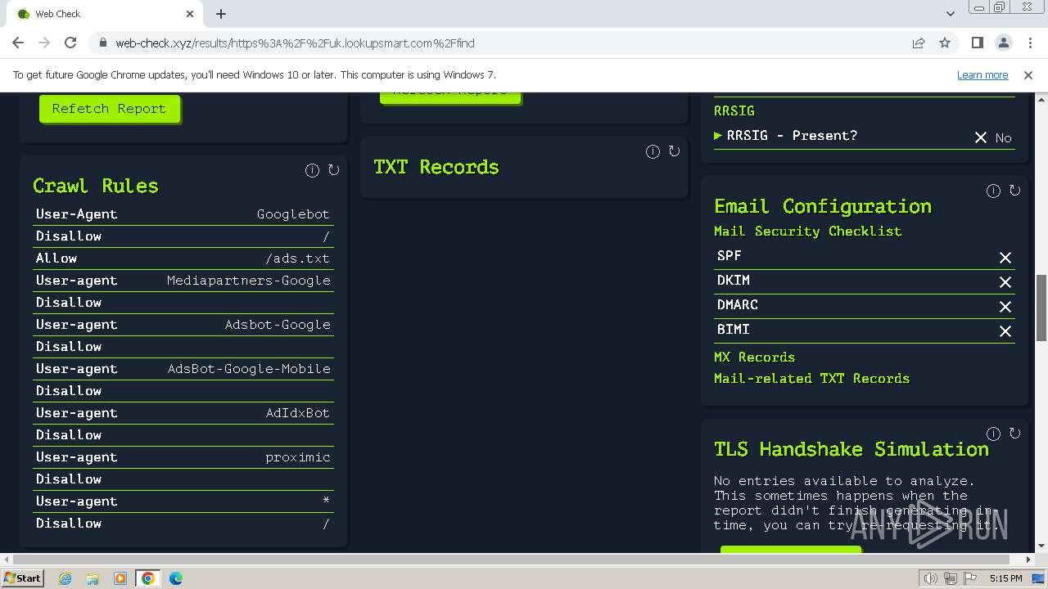Open the Windows Start menu
1048x589 pixels.
[22, 578]
